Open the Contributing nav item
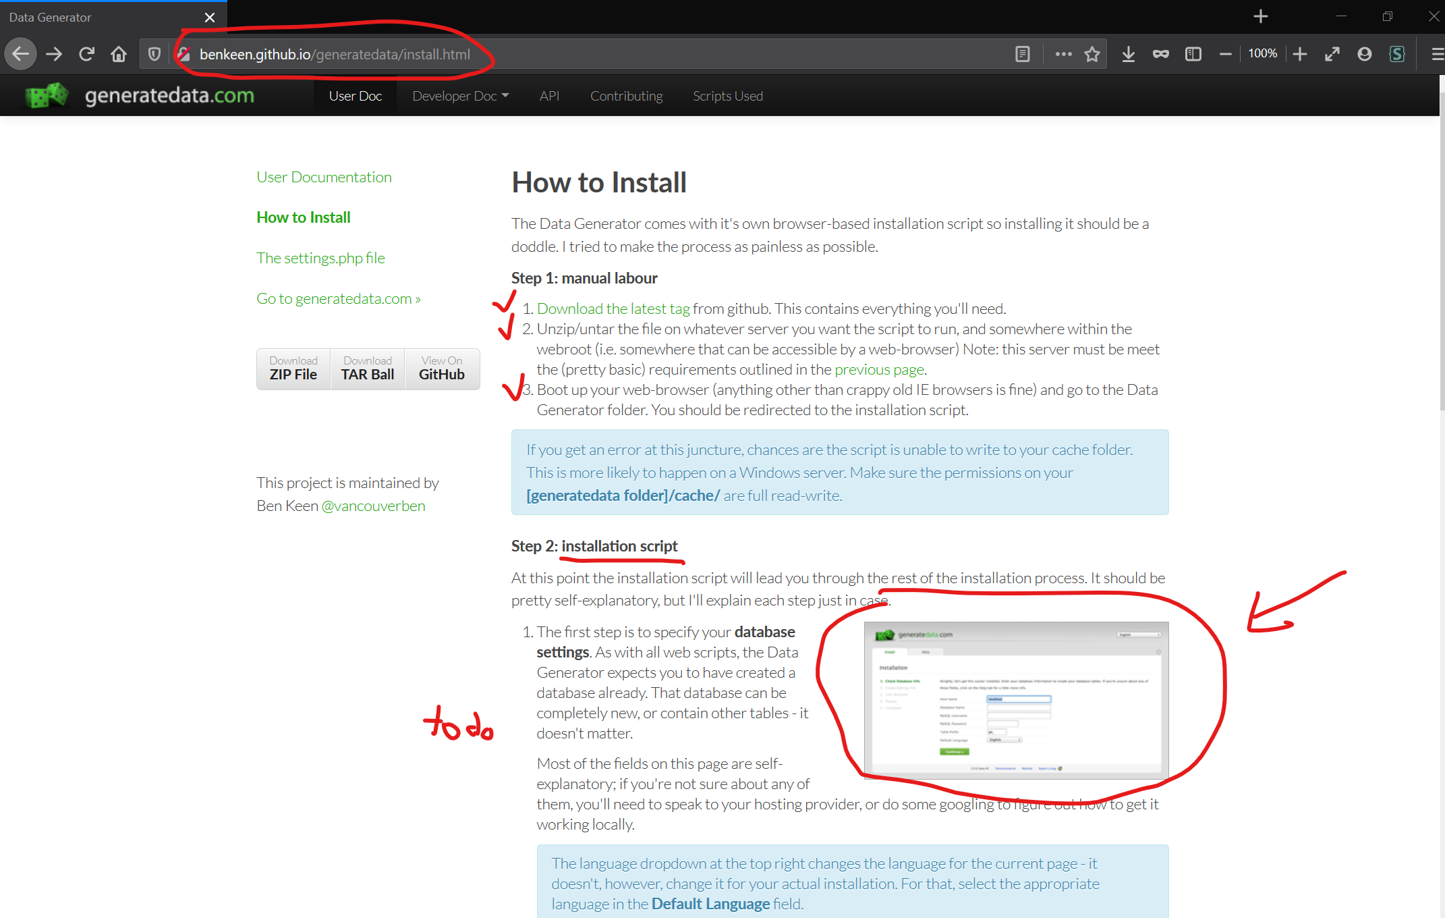Viewport: 1445px width, 918px height. 626,96
